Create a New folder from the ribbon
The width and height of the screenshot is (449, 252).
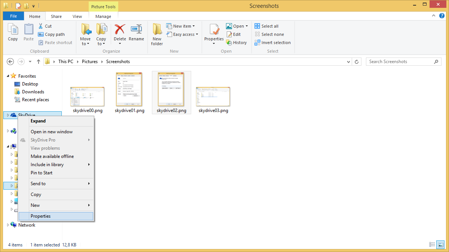157,34
